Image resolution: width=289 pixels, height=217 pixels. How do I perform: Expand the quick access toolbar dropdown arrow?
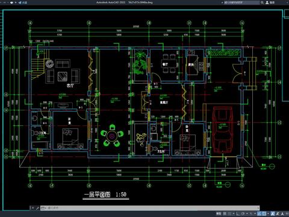16,2
